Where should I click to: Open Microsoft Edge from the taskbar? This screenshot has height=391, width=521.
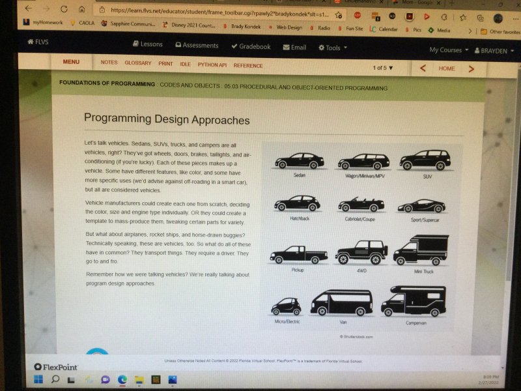click(x=122, y=379)
